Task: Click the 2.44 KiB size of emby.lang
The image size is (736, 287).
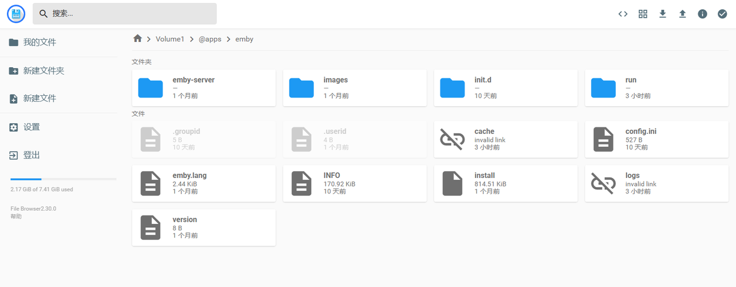Action: point(185,184)
